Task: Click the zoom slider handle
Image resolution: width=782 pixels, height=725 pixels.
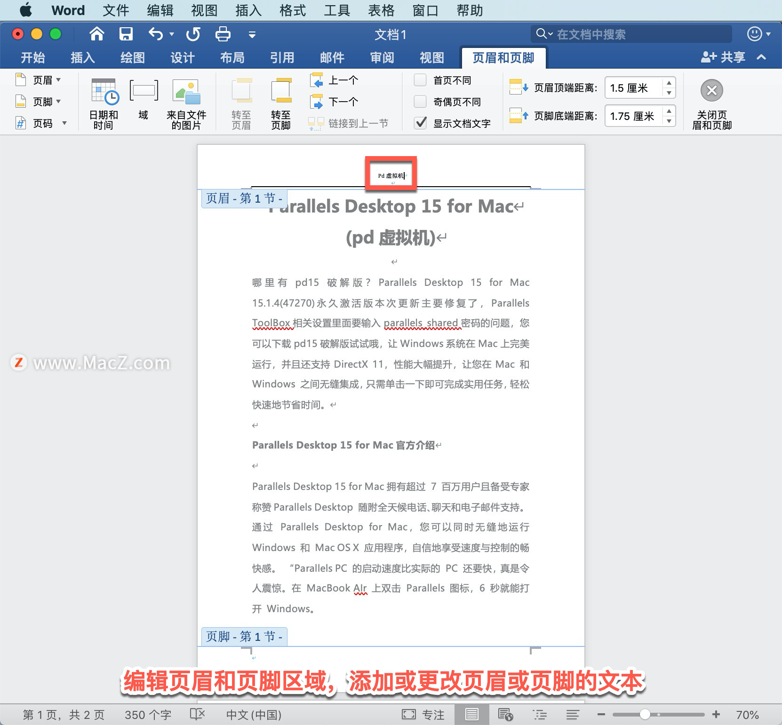Action: click(x=645, y=715)
